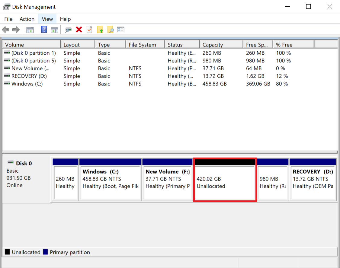The height and width of the screenshot is (268, 340).
Task: Toggle the action pane visibility
Action: pyautogui.click(x=54, y=29)
